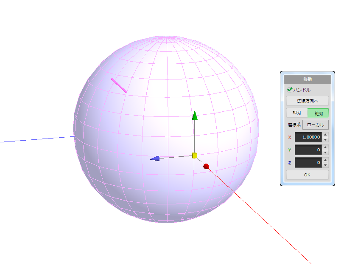This screenshot has height=266, width=355.
Task: Select the pink line on the sphere
Action: coord(119,85)
